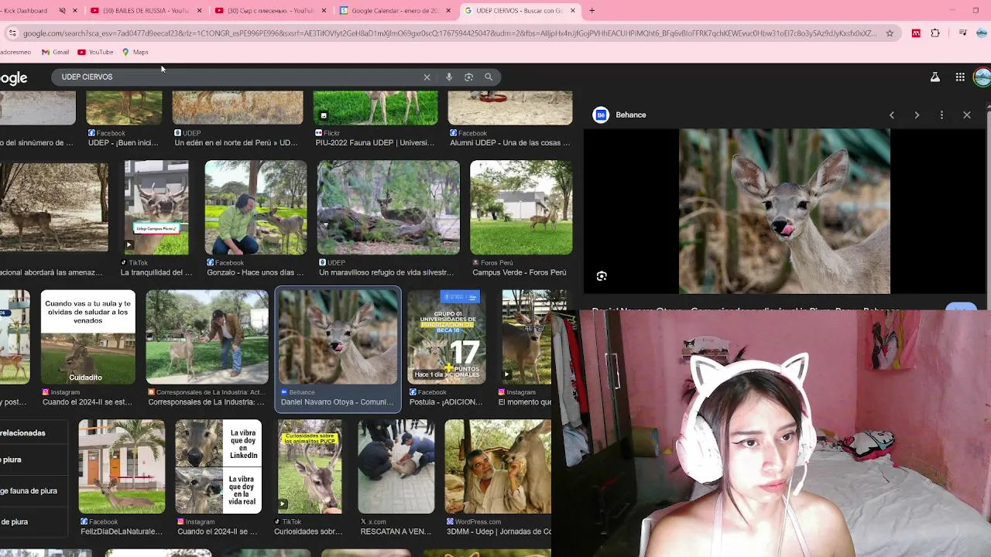
Task: Close the Google Calendar tab
Action: point(448,11)
